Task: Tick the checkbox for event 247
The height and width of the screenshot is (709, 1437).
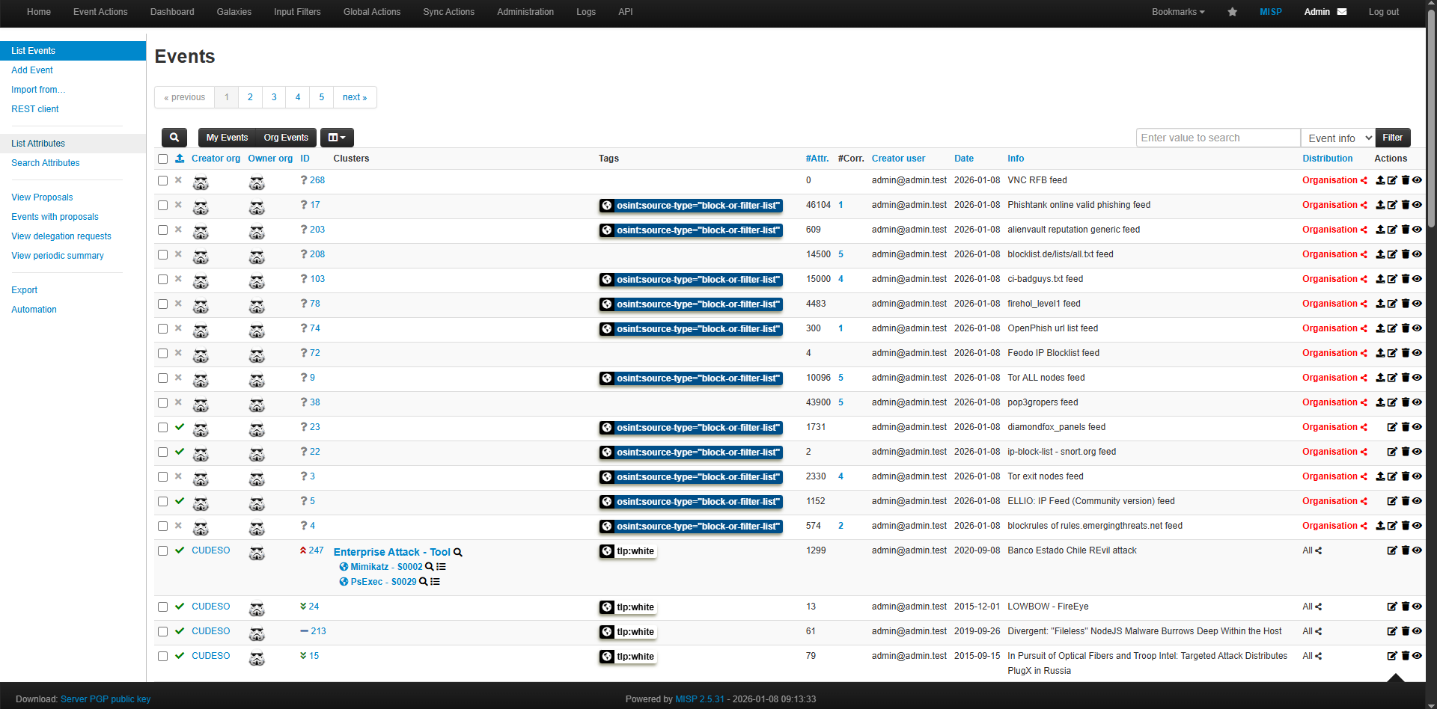Action: click(162, 550)
